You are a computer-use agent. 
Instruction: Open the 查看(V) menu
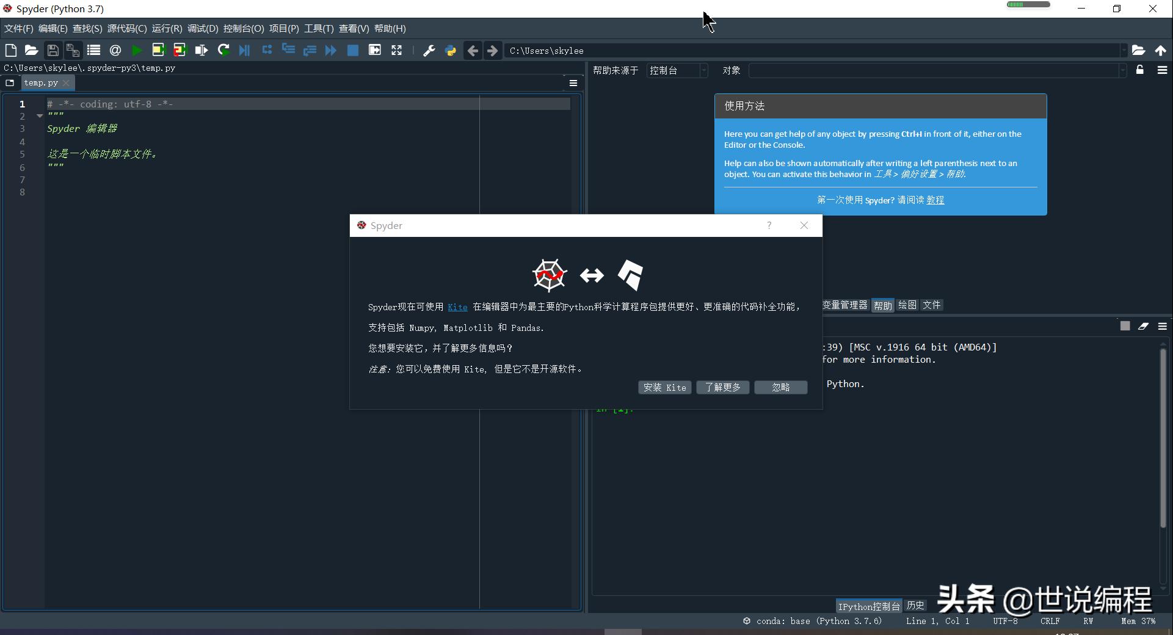pyautogui.click(x=354, y=29)
